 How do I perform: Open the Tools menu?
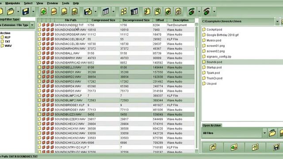[x=65, y=3]
